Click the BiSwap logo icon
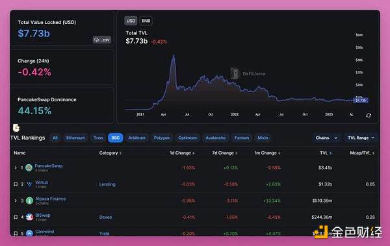390x246 pixels. pyautogui.click(x=30, y=217)
